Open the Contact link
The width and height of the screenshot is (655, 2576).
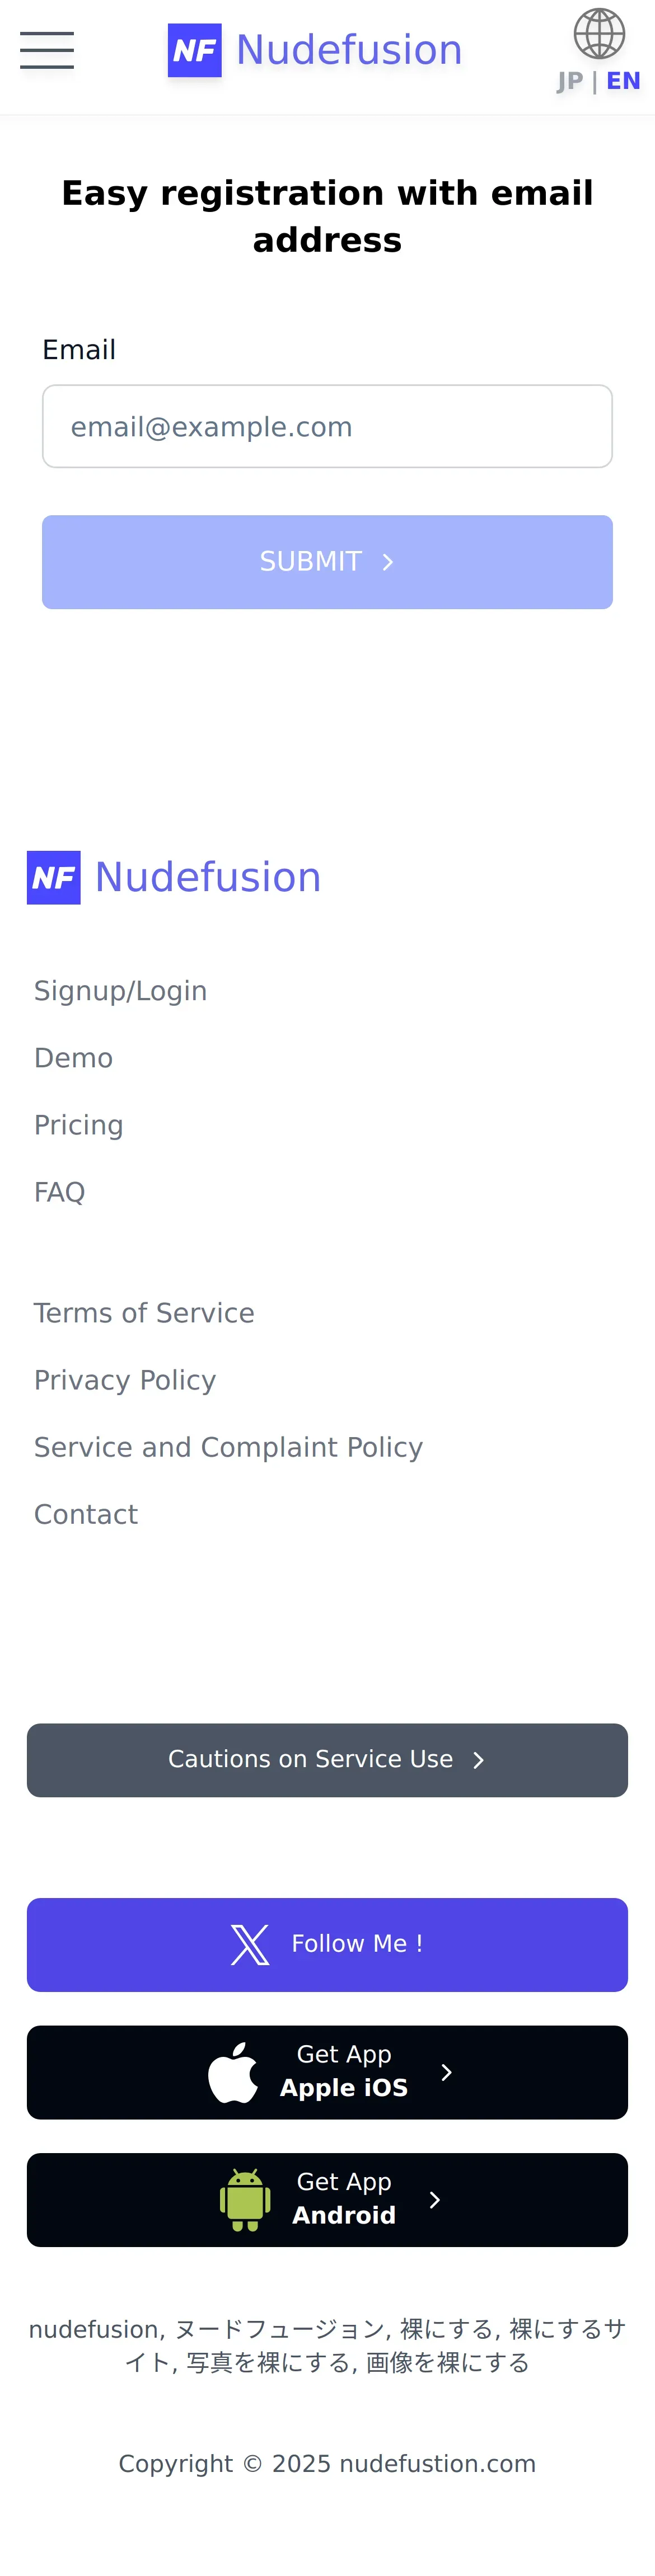86,1514
